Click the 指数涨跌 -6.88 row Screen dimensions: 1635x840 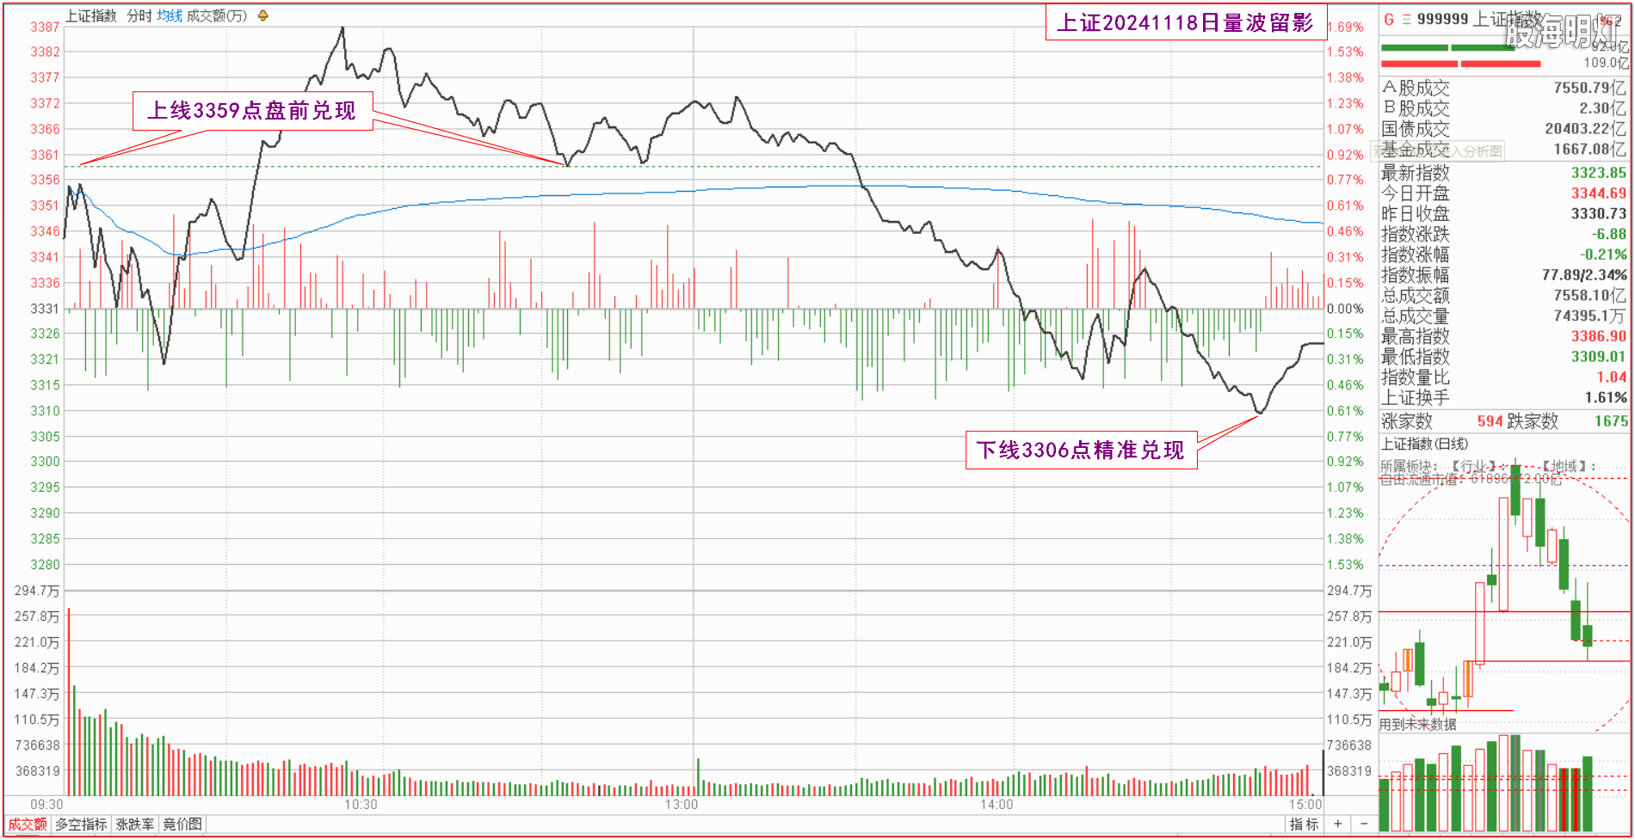click(1503, 234)
